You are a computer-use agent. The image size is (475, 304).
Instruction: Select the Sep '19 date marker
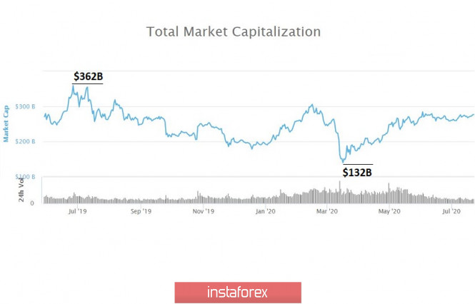point(141,212)
